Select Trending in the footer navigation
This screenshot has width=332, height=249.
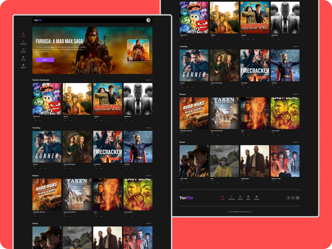point(231,198)
